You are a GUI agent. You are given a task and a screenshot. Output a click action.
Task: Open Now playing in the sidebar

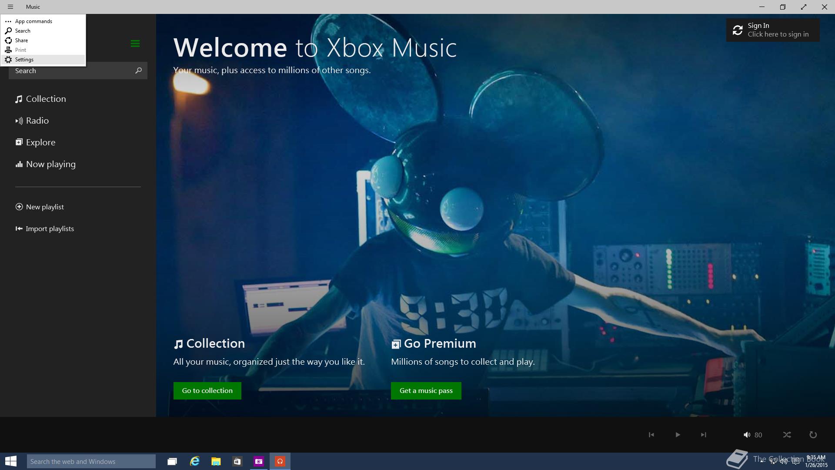(46, 164)
